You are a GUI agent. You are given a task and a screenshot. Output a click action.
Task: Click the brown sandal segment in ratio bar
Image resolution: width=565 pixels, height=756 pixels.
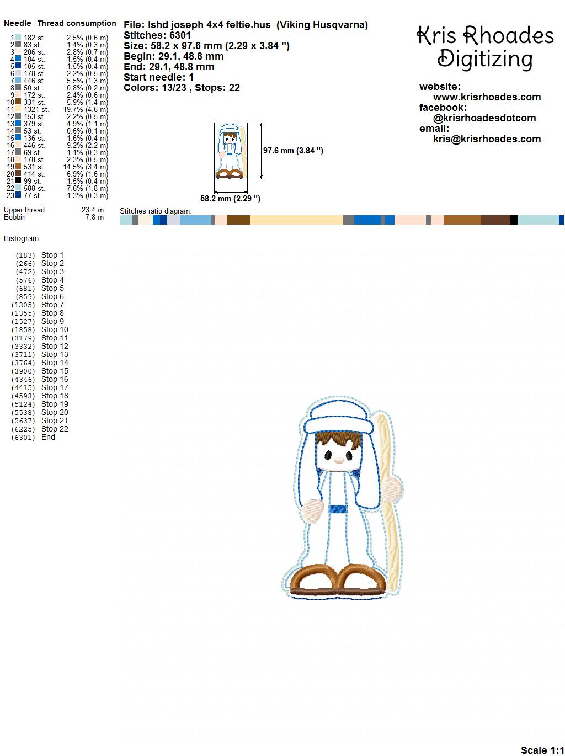pyautogui.click(x=462, y=220)
